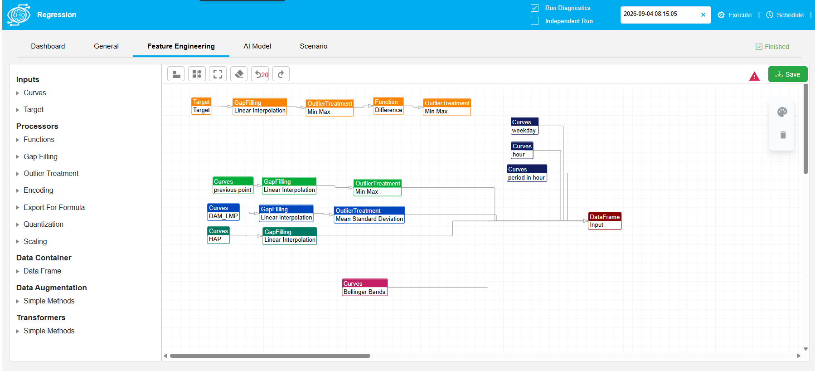Select the Function Difference node

pyautogui.click(x=388, y=106)
